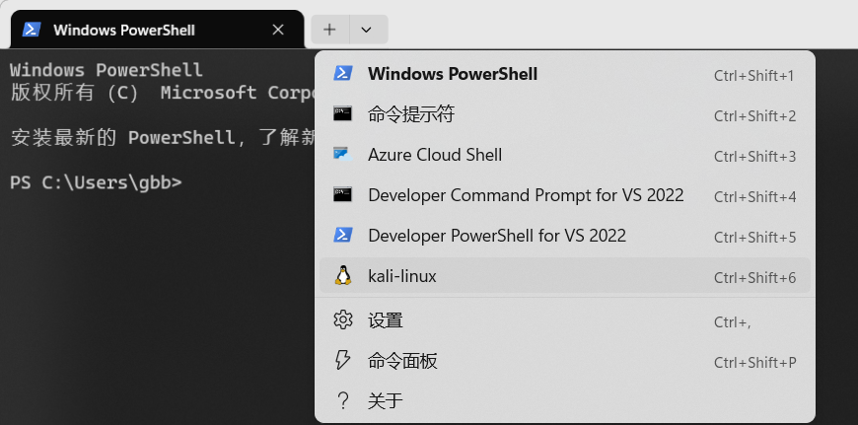Open Developer Command Prompt for VS 2022

coord(526,195)
